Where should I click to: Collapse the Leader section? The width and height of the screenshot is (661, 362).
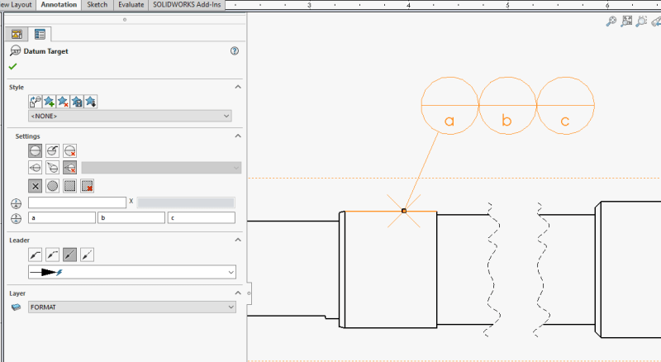click(238, 240)
